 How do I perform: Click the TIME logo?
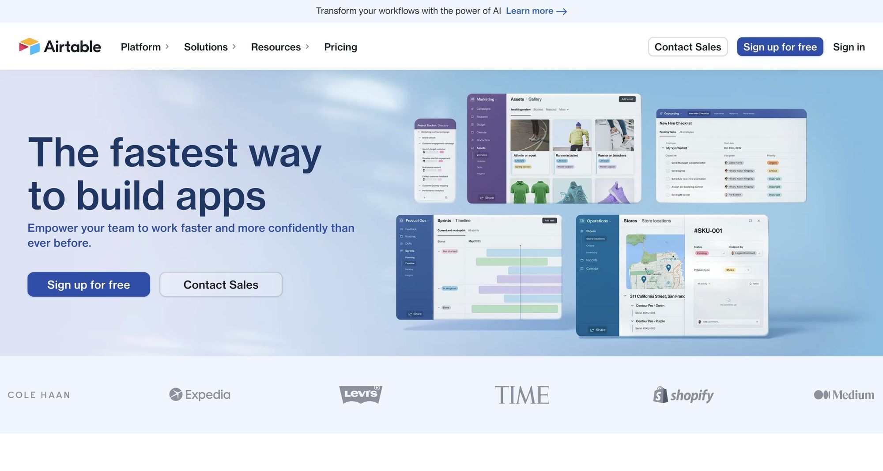522,395
